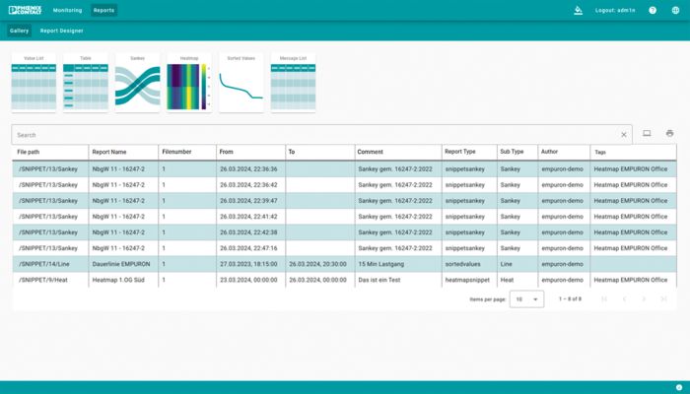This screenshot has height=394, width=690.
Task: Sort by Sub Type column header
Action: click(512, 152)
